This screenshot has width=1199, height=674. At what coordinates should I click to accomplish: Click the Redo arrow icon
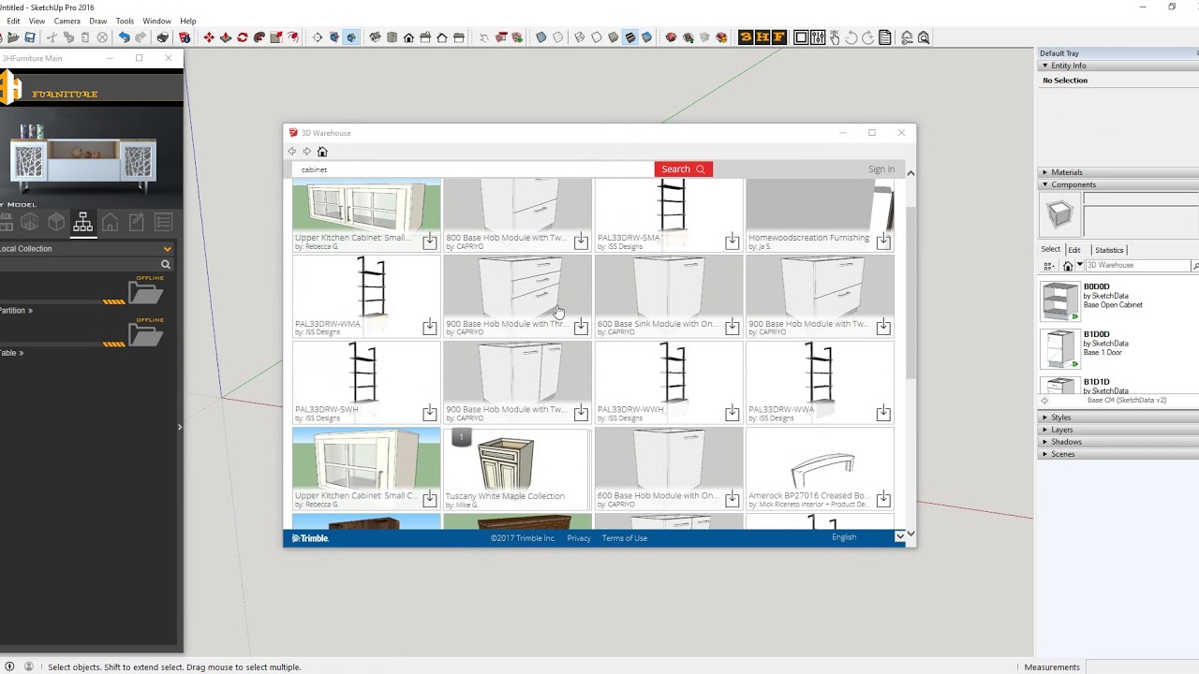click(141, 37)
